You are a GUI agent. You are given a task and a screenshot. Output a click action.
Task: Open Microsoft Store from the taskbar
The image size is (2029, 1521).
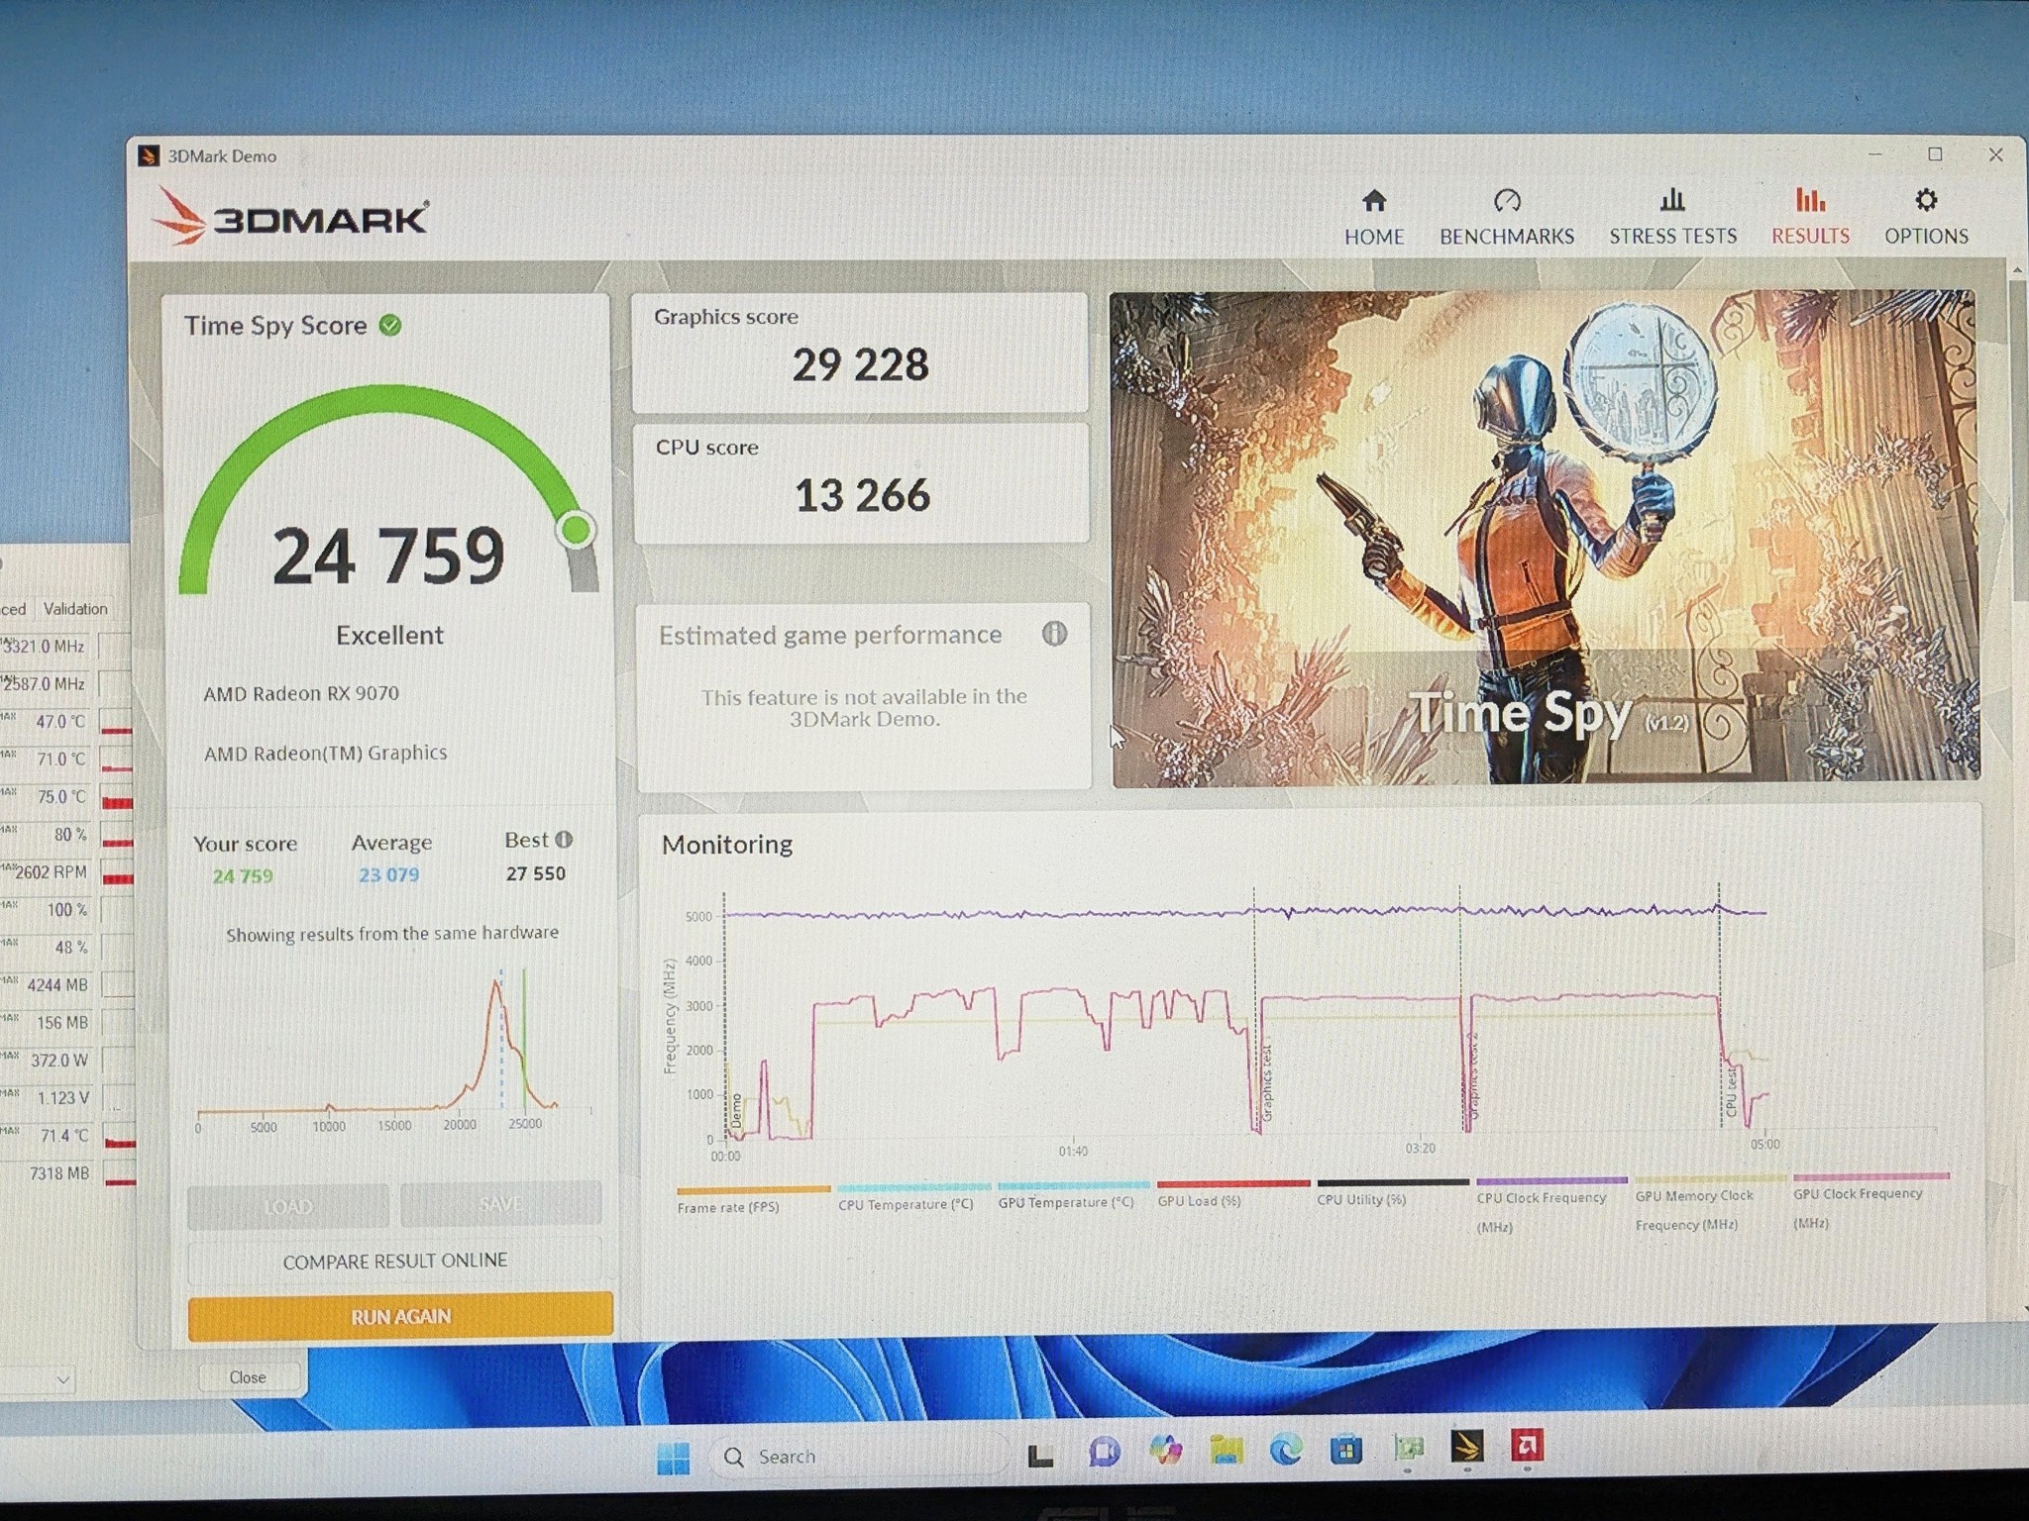1345,1451
